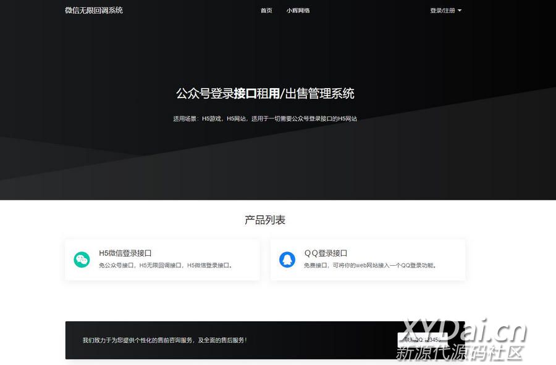Click the 免费接口 QQ description text
The image size is (556, 365).
[x=371, y=266]
